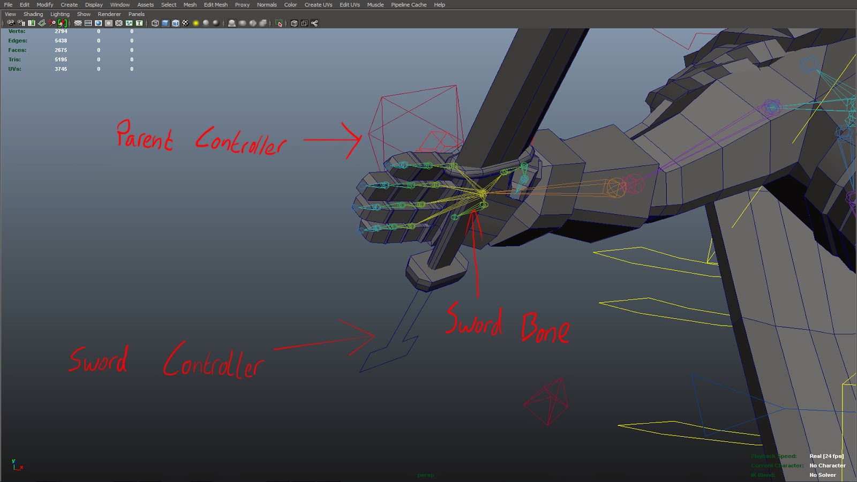The image size is (857, 482).
Task: Toggle the resolution gate display
Action: tap(98, 23)
